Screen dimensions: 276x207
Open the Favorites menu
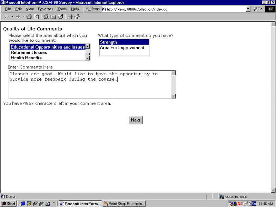tap(46, 9)
